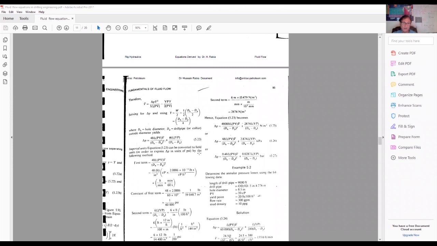
Task: Collapse the right tools pane arrow
Action: [383, 137]
